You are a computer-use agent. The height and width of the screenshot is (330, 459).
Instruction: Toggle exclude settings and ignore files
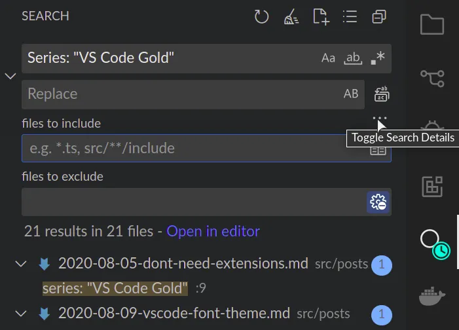point(378,202)
